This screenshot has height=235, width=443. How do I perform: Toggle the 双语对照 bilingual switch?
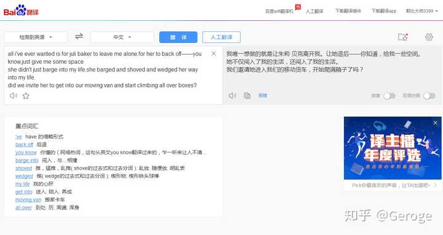tap(429, 96)
